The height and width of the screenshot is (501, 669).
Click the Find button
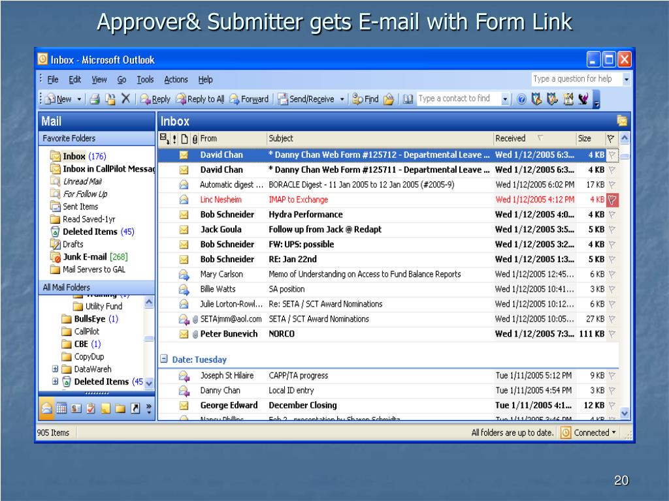pos(366,99)
